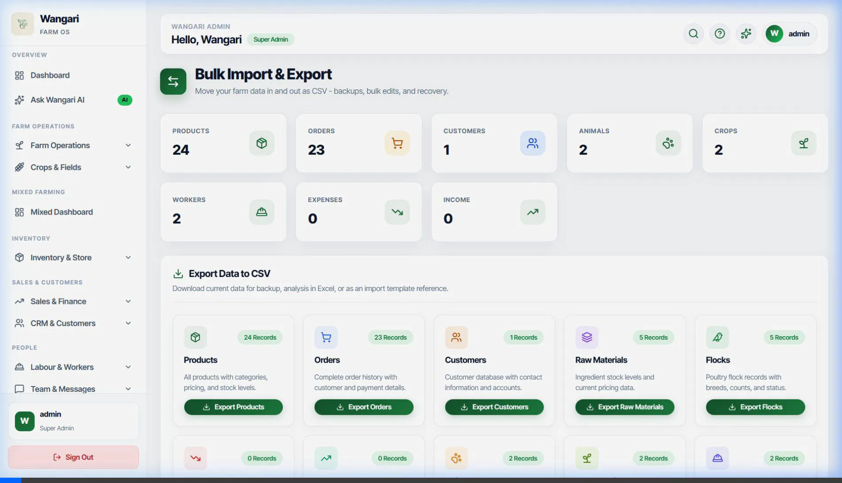Click the Products export card box icon

[195, 337]
